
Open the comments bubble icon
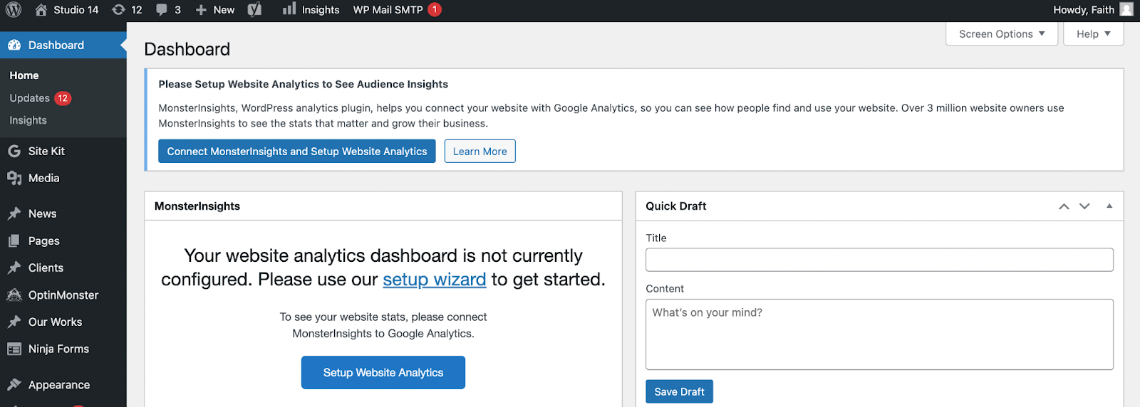coord(162,10)
